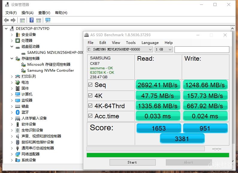Click the forward arrow in Device Manager toolbar

point(13,20)
